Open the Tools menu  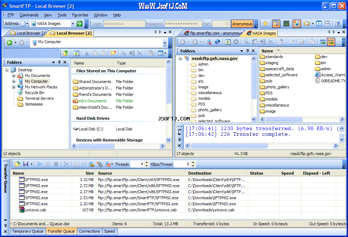(x=62, y=15)
